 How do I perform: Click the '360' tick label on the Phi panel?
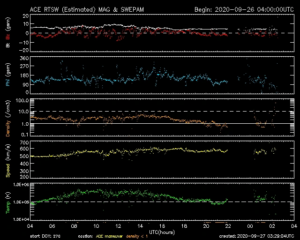pos(24,59)
